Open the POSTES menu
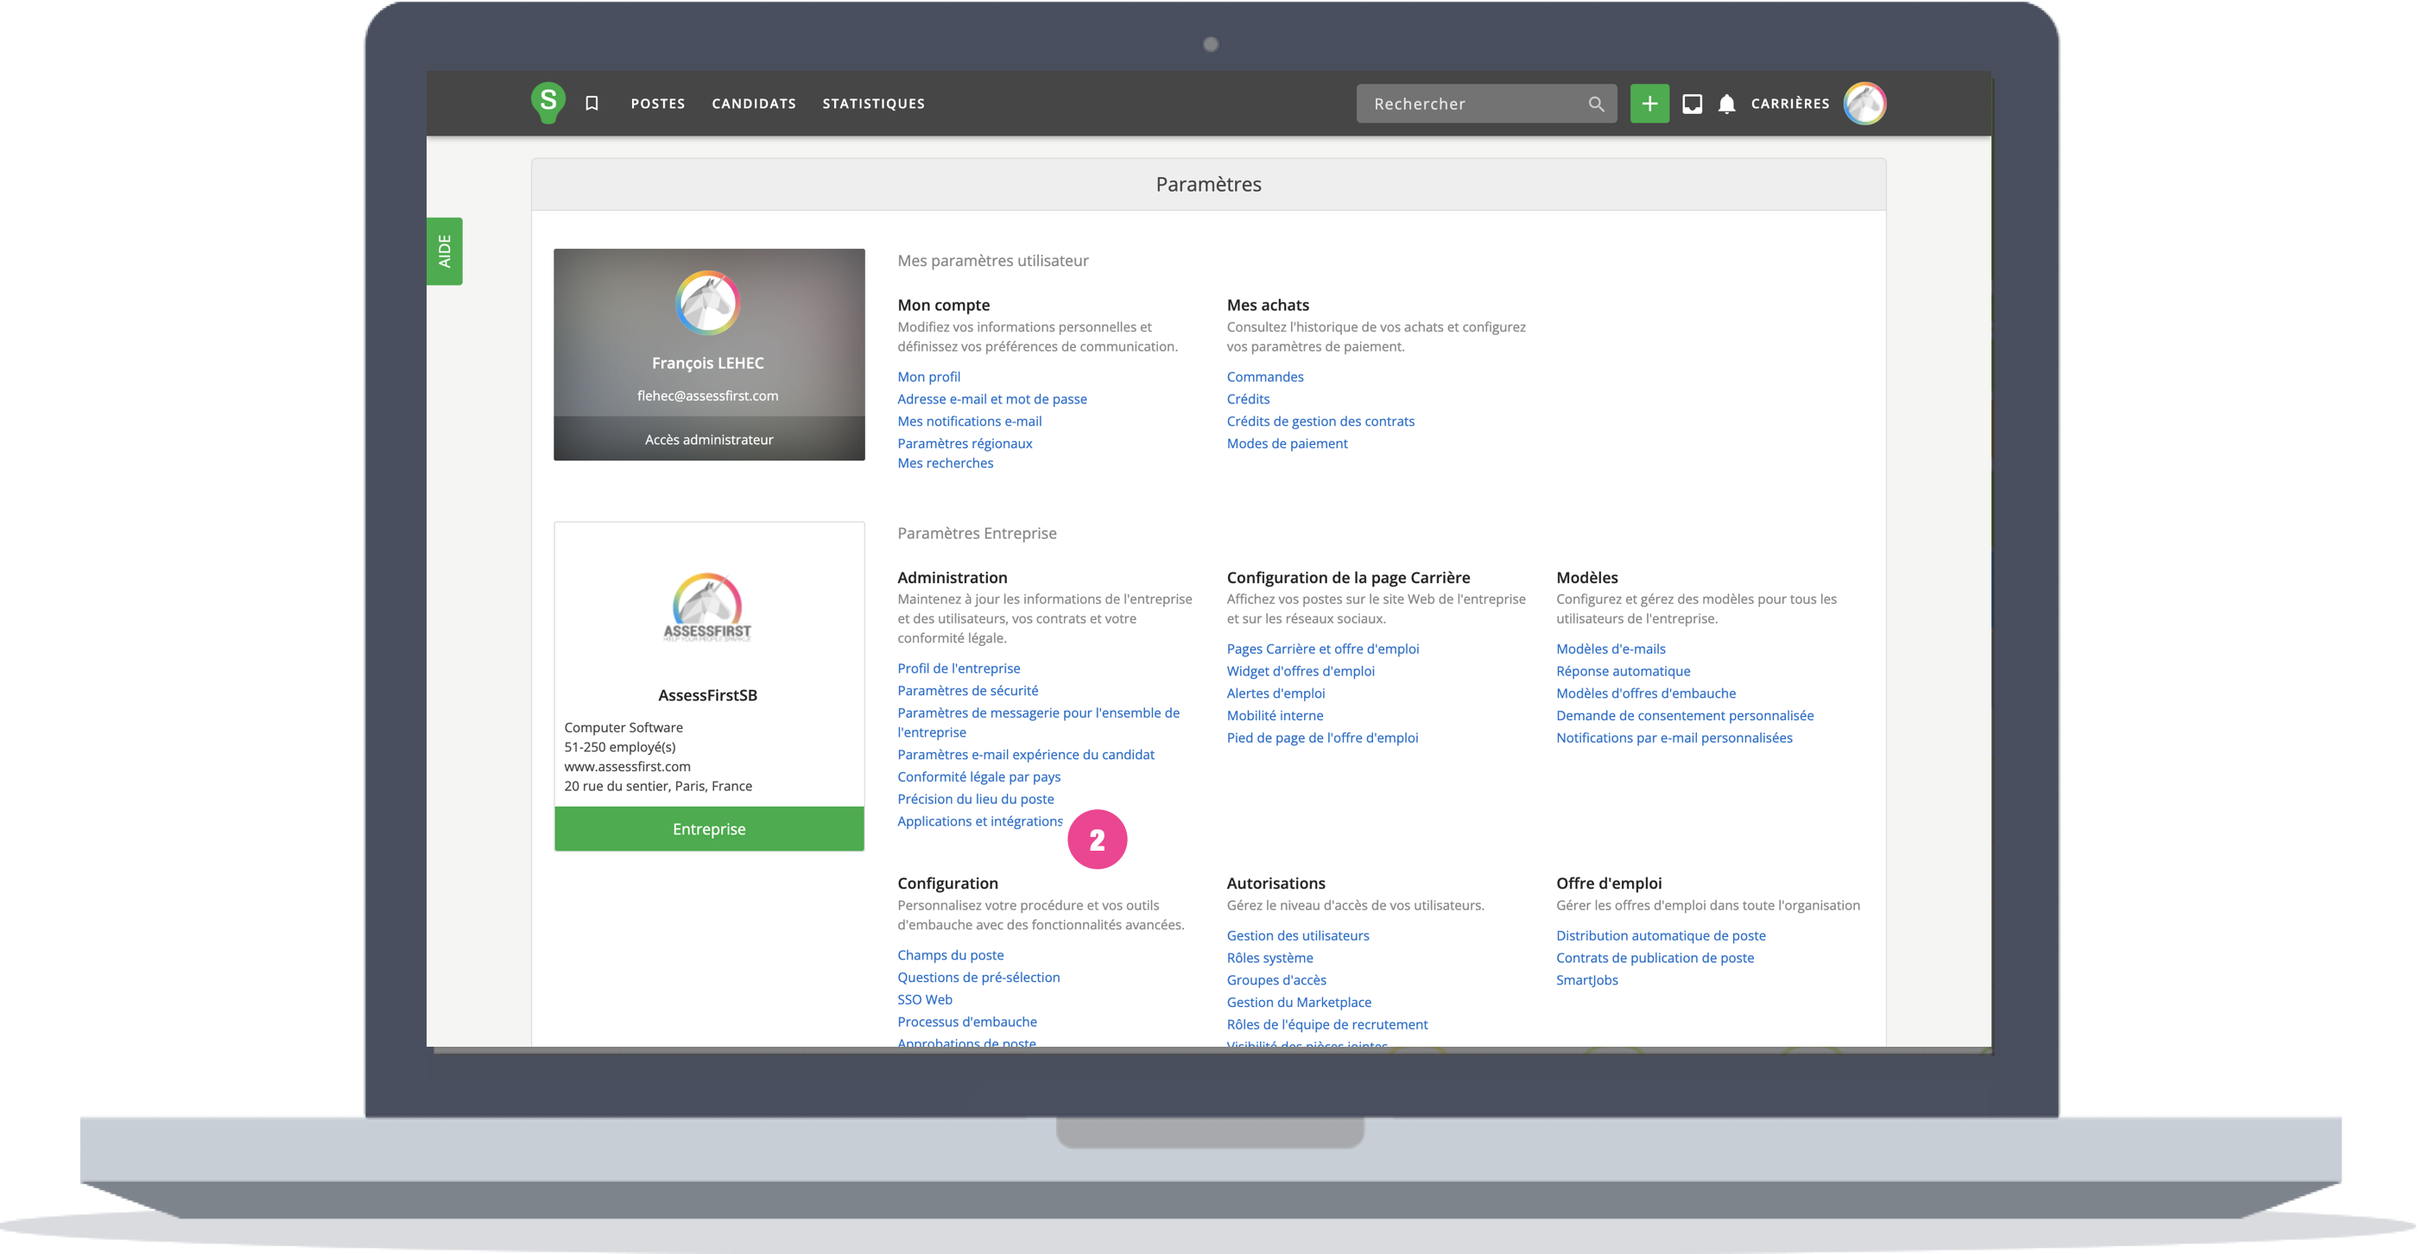Screen dimensions: 2418x1254 (x=657, y=104)
